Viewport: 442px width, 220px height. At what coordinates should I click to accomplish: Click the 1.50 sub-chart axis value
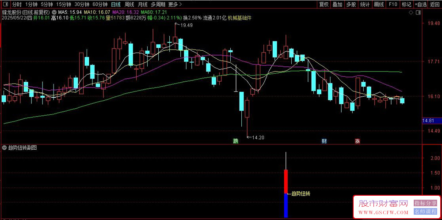436,172
